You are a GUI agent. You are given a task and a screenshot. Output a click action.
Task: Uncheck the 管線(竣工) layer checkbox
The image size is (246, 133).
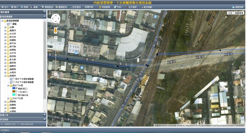16,89
